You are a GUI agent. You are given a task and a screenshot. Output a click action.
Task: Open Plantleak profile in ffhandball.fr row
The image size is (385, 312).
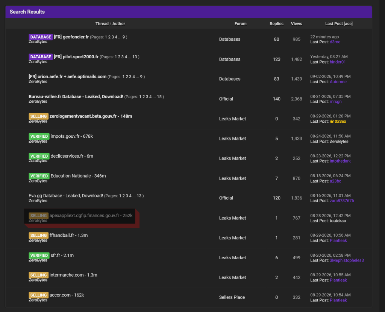(338, 241)
